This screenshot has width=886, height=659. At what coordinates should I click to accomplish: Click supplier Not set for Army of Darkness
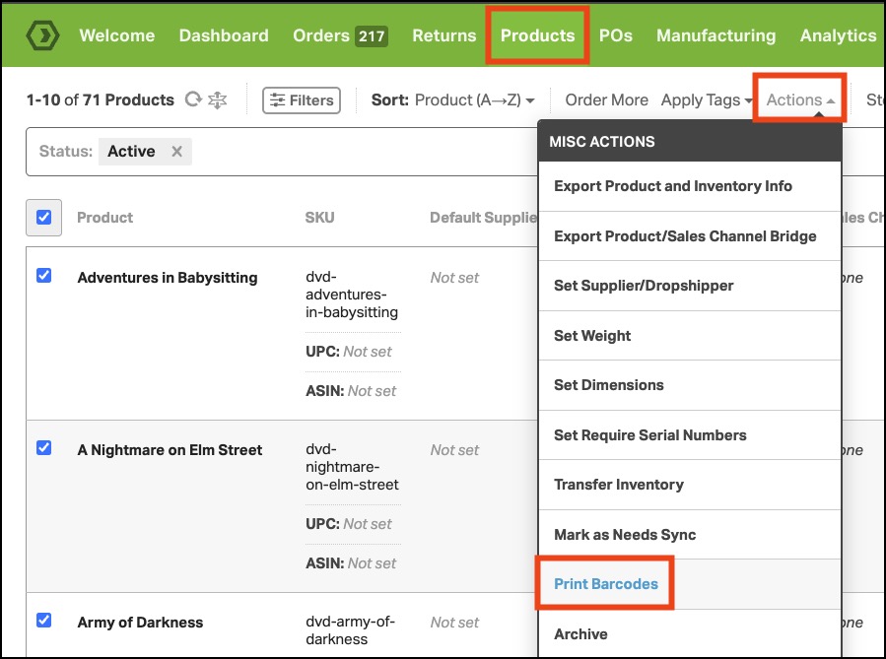click(454, 622)
